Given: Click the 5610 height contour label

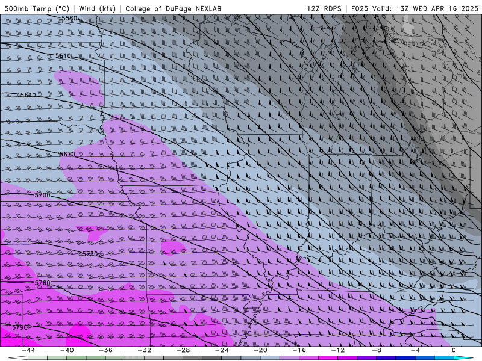Looking at the screenshot, I should 63,56.
